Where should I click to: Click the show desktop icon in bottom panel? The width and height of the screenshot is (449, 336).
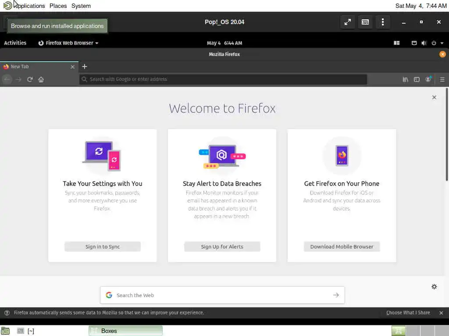click(5, 331)
